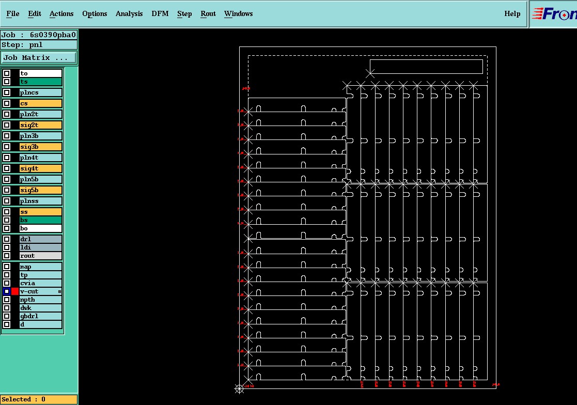Select the 'sig4t' layer name
The height and width of the screenshot is (405, 577).
pos(40,168)
